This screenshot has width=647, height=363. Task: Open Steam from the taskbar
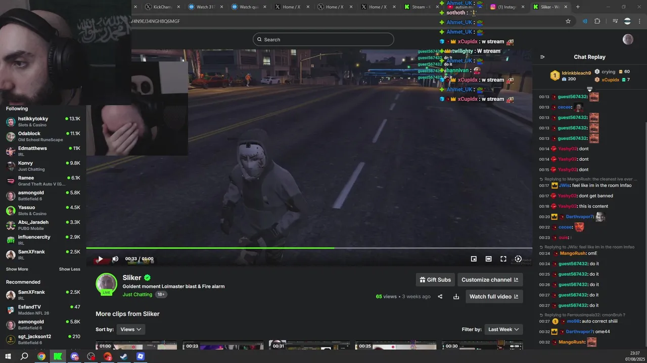124,356
